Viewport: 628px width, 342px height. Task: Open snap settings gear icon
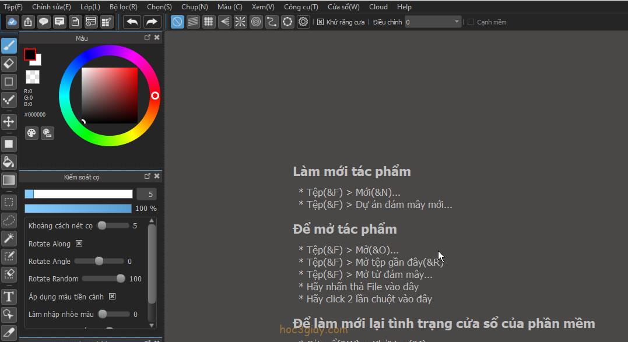(x=303, y=22)
